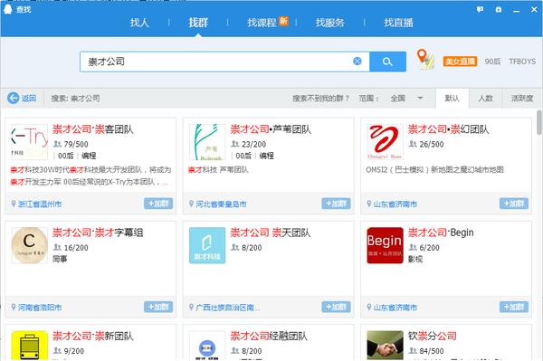Open the 崇才公司·崇新团队 title link

pyautogui.click(x=93, y=336)
